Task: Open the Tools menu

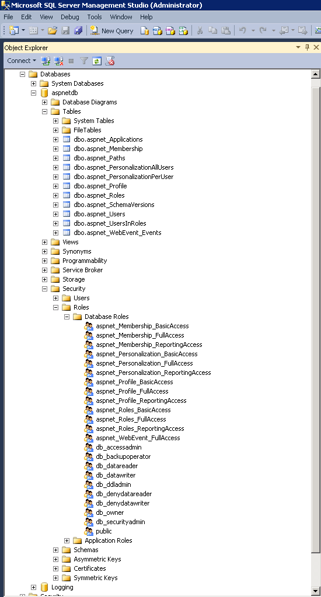Action: 95,17
